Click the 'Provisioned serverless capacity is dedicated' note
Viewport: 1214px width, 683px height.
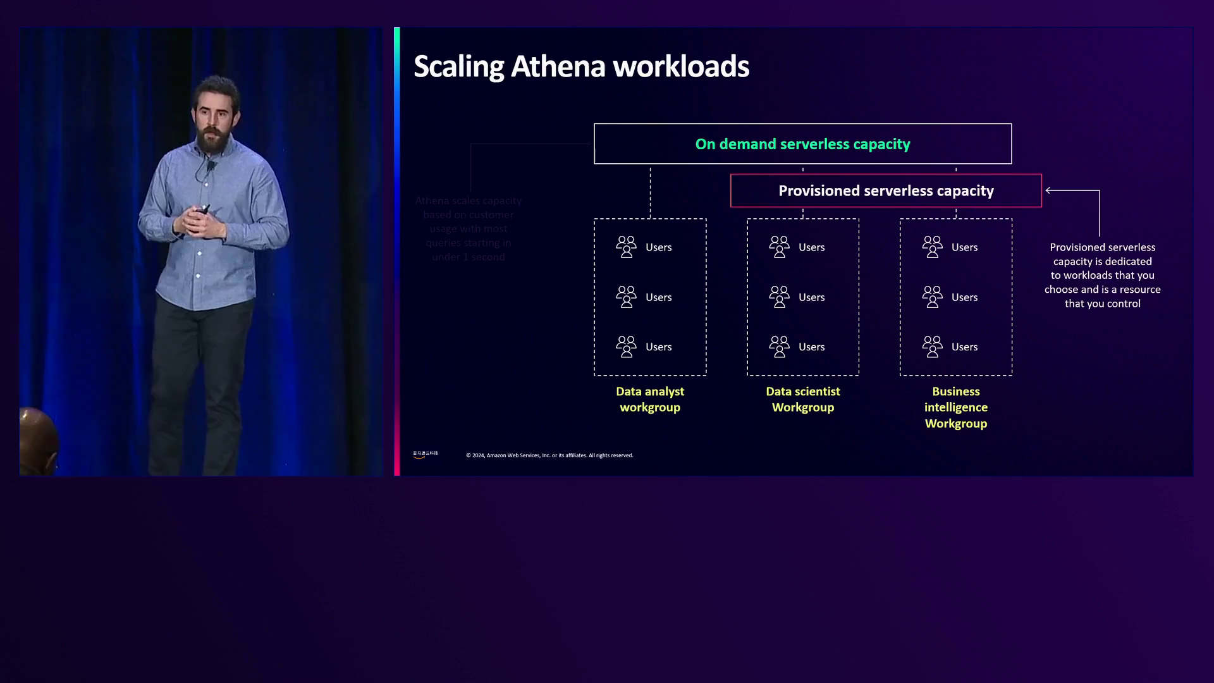point(1102,275)
